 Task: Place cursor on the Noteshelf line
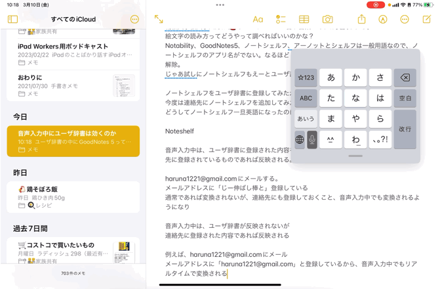(x=180, y=131)
